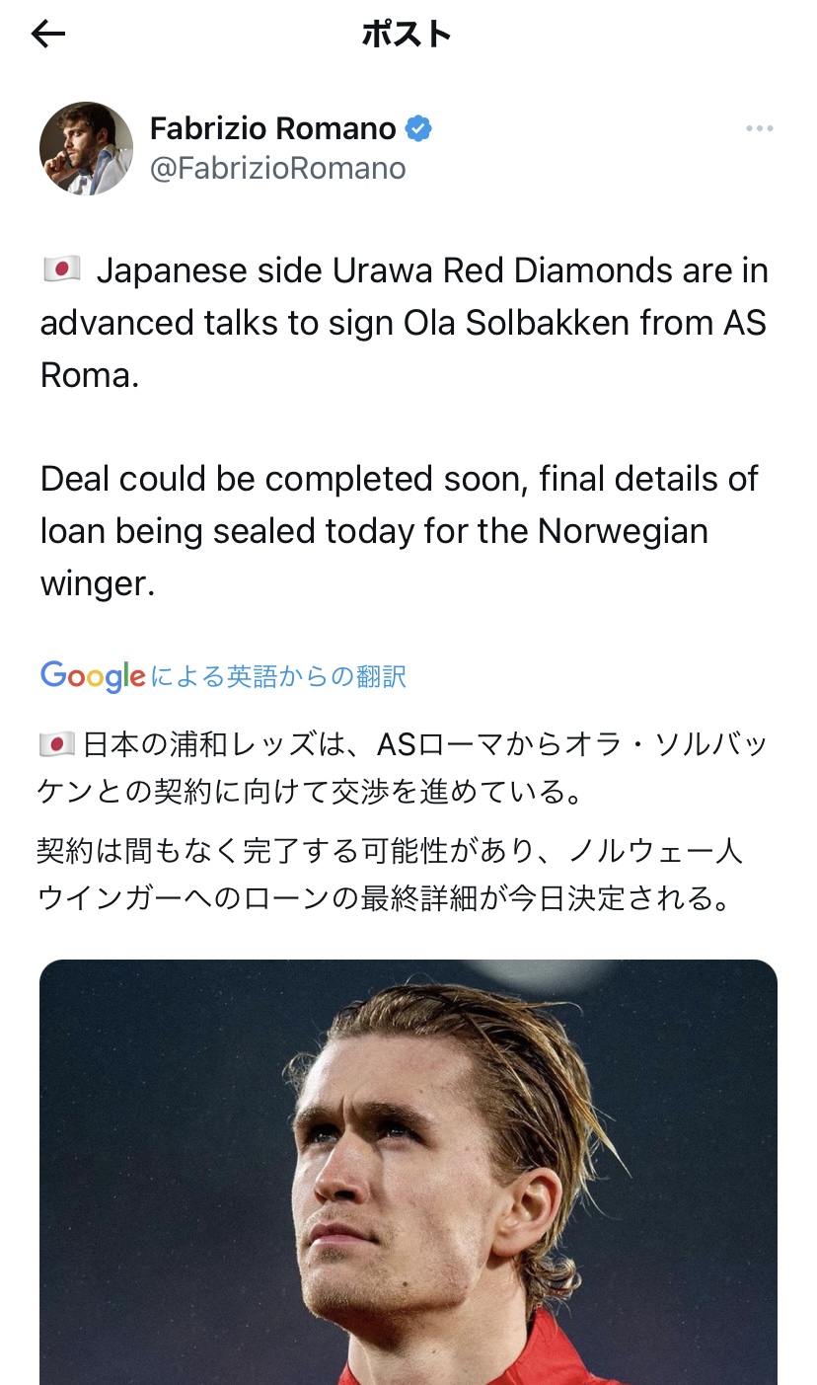Tap the 'ポスト' header title

point(407,36)
